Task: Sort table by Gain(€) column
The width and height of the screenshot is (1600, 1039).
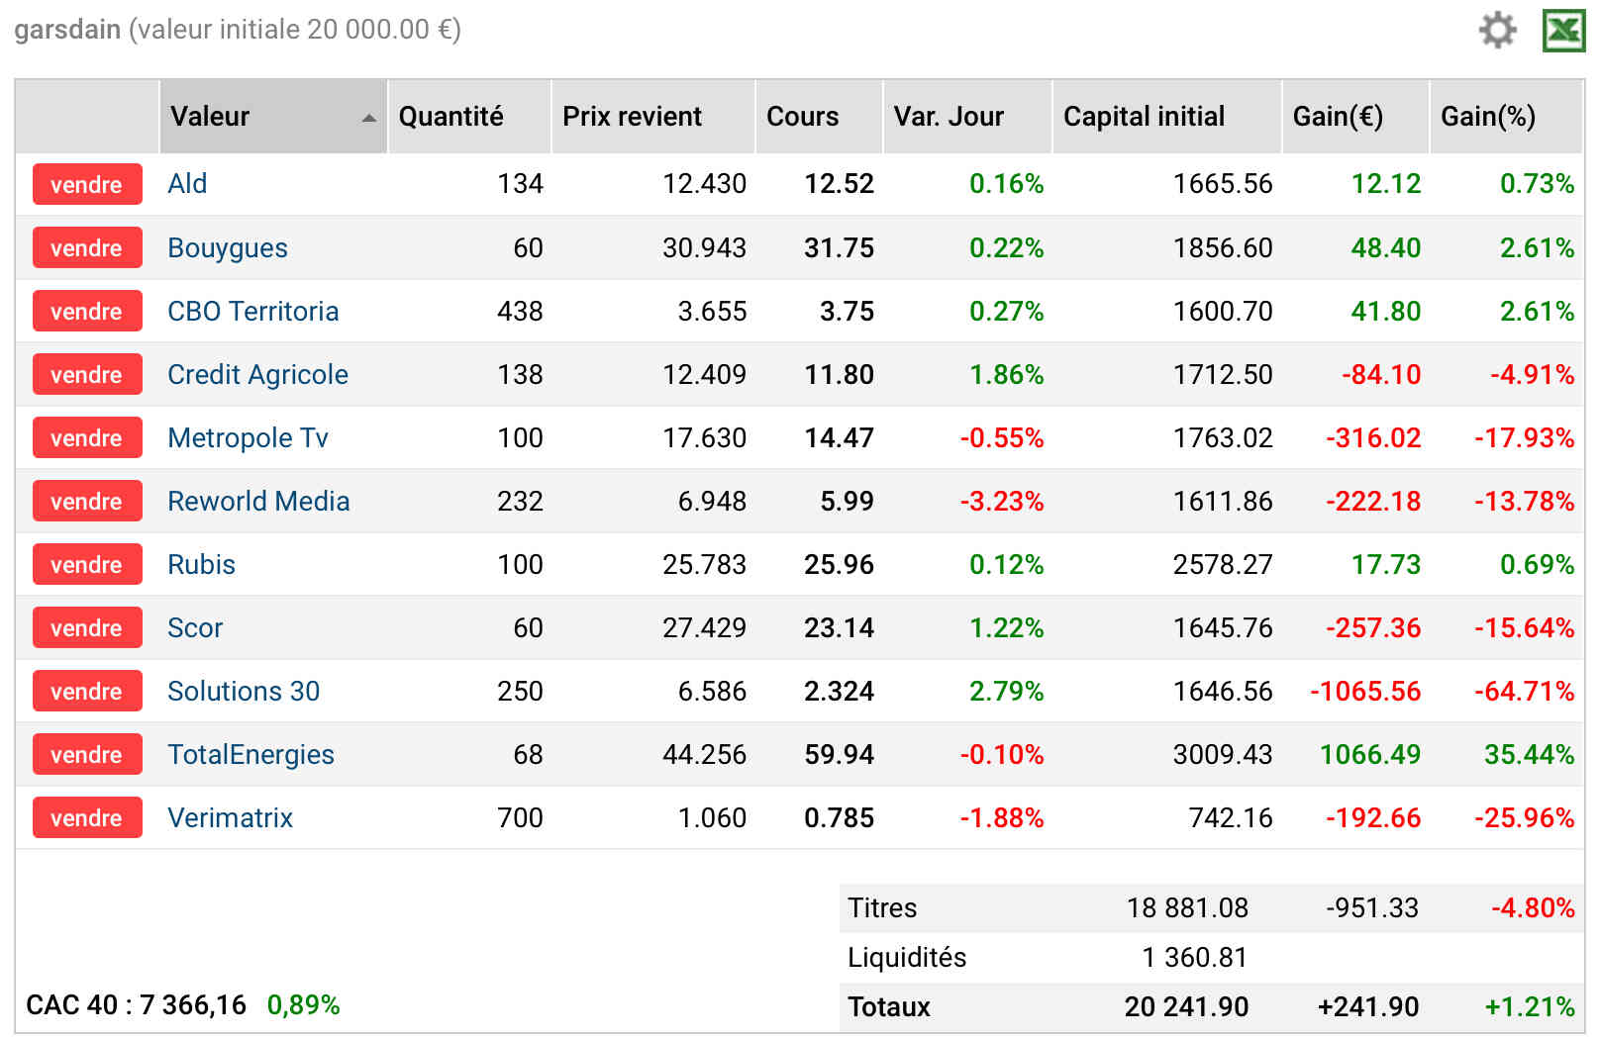Action: coord(1355,117)
